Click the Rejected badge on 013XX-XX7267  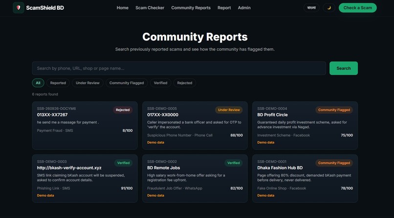click(123, 110)
